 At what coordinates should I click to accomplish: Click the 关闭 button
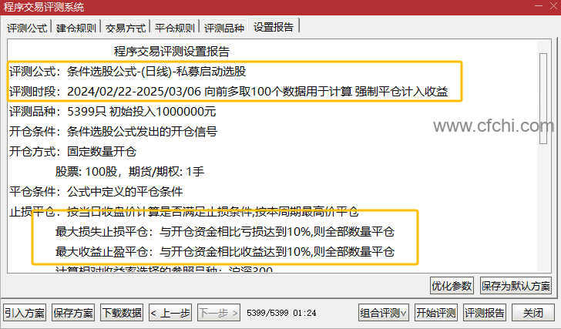[533, 313]
